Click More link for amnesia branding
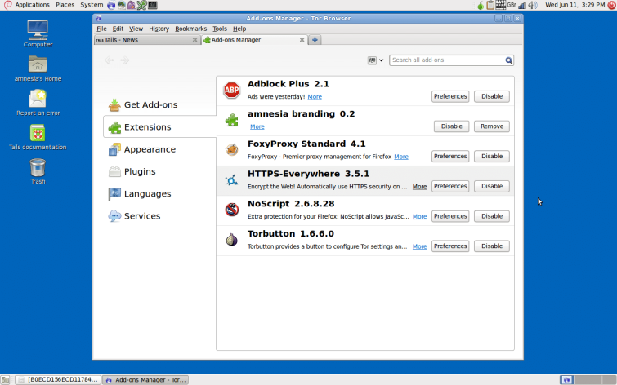Image resolution: width=617 pixels, height=385 pixels. (257, 126)
